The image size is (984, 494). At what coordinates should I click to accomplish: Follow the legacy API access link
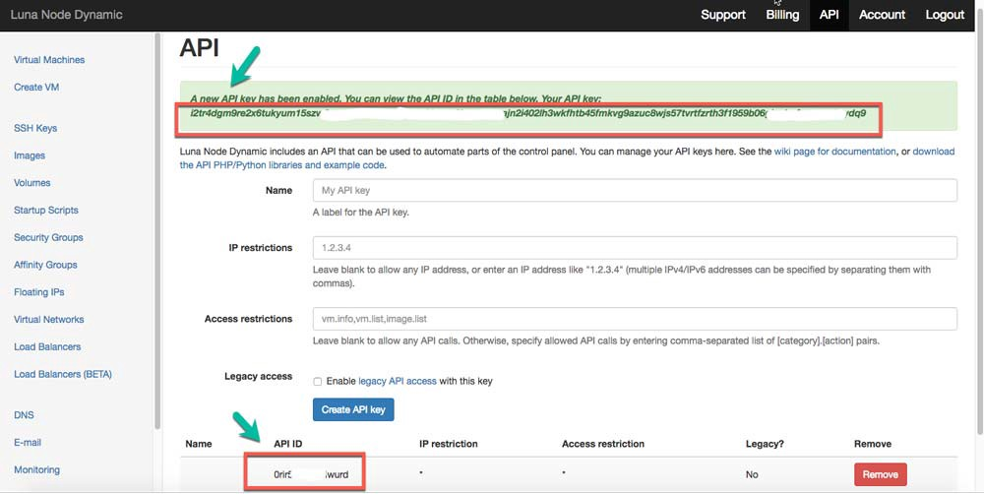[x=398, y=381]
